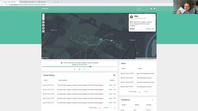Open a new browser tab
The width and height of the screenshot is (198, 111).
pyautogui.click(x=58, y=2)
